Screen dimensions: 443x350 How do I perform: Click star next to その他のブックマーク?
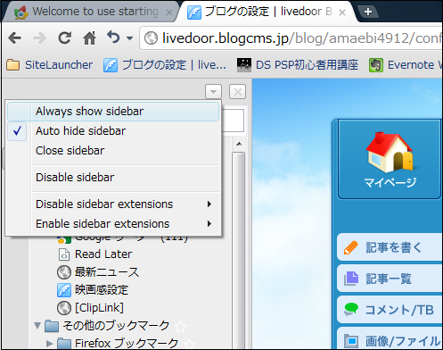coord(180,327)
